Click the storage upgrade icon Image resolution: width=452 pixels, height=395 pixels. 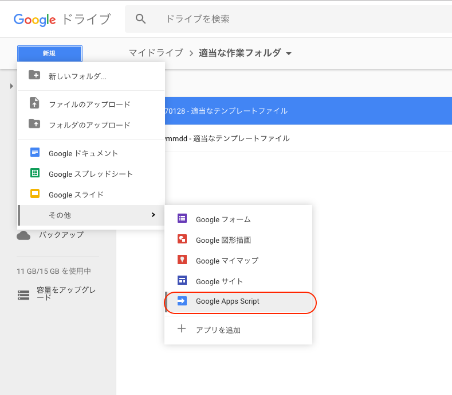(x=23, y=295)
